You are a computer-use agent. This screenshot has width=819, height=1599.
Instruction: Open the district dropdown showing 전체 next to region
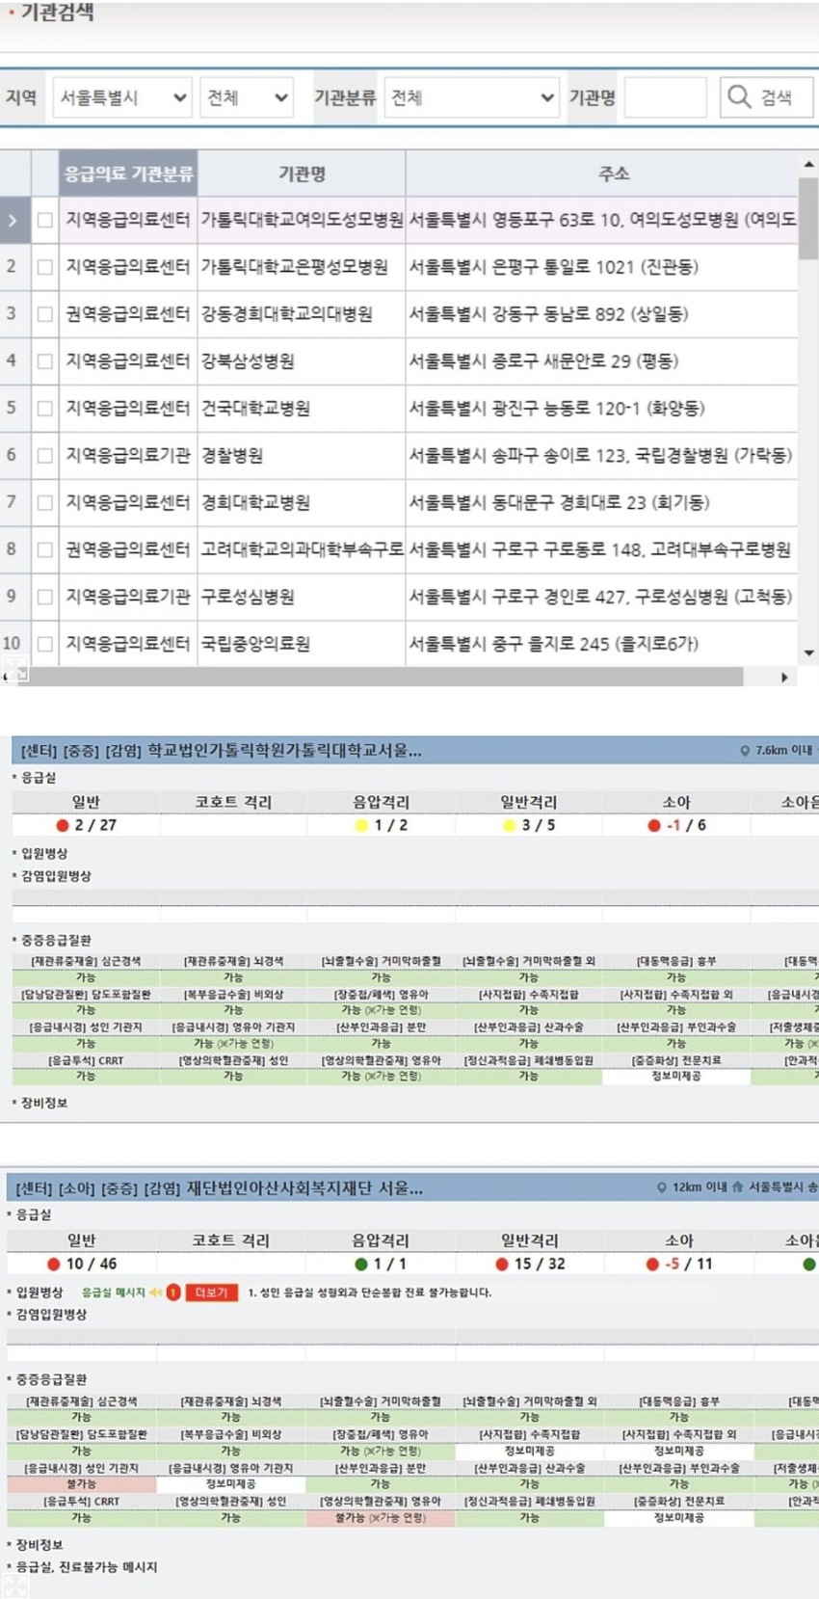247,97
